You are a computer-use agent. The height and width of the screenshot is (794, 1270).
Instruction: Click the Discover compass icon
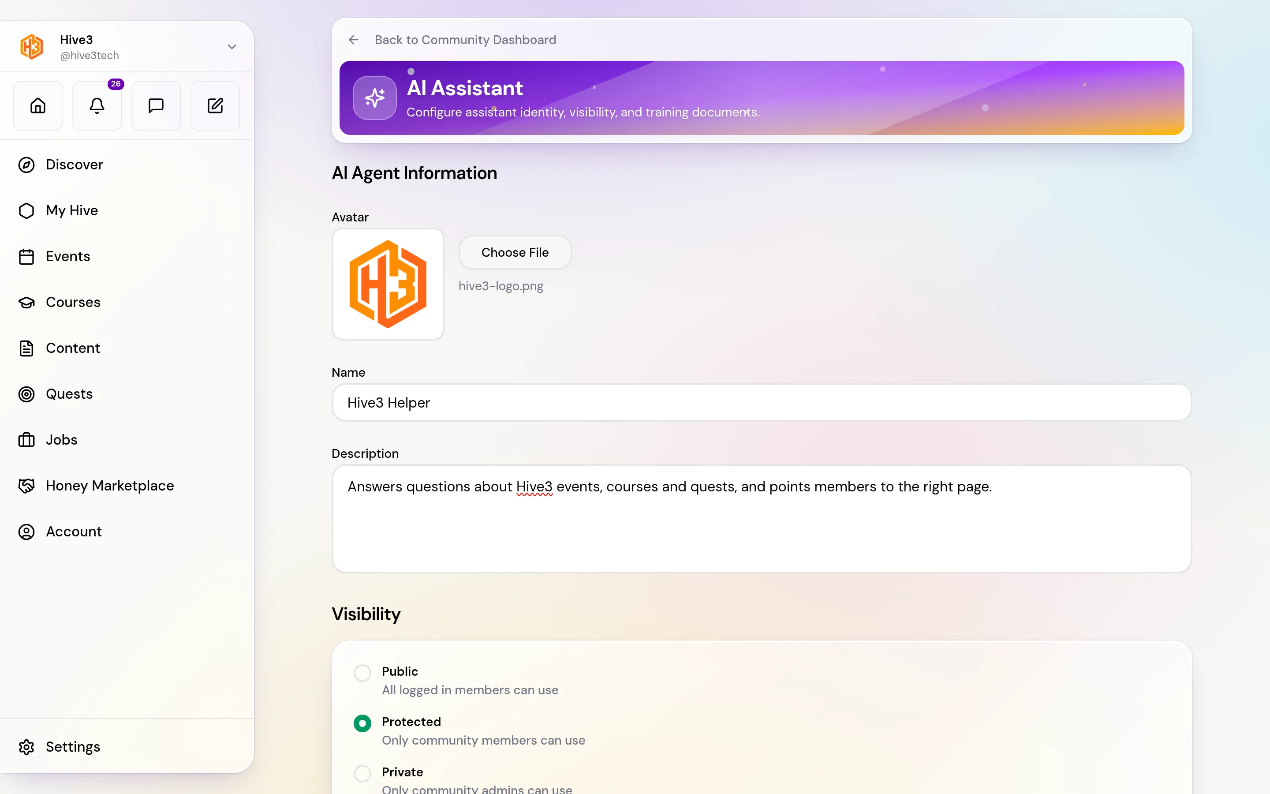click(26, 165)
